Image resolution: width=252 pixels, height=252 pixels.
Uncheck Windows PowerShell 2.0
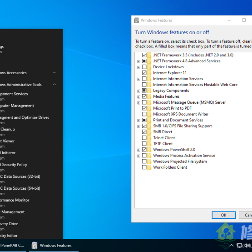pos(144,150)
